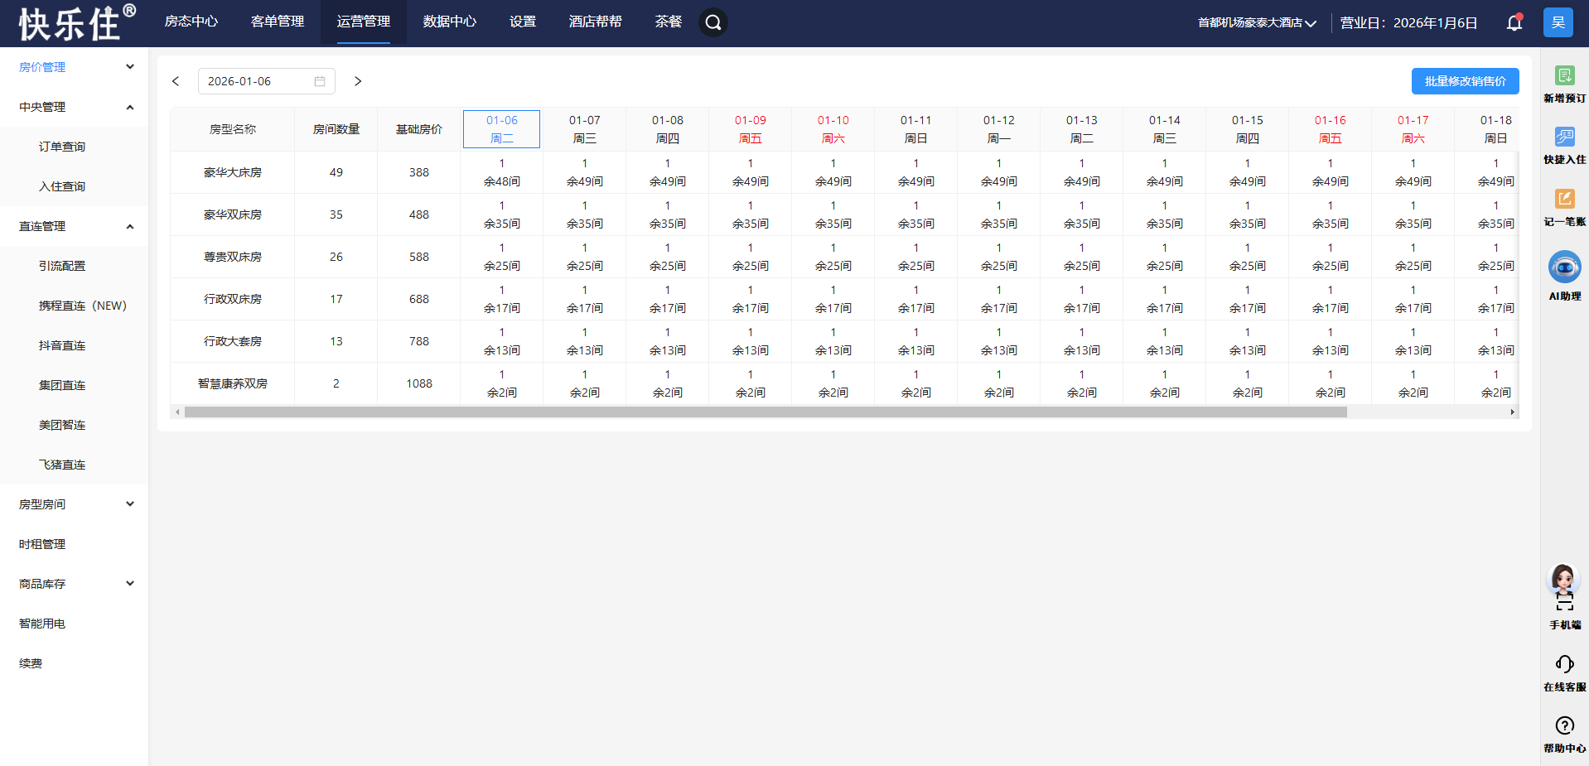This screenshot has height=766, width=1589.
Task: Advance to next date range arrow
Action: (x=358, y=81)
